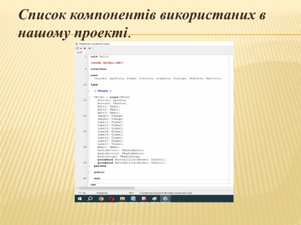Click 'SysUtils' in the uses list
301x225 pixels.
[x=117, y=78]
